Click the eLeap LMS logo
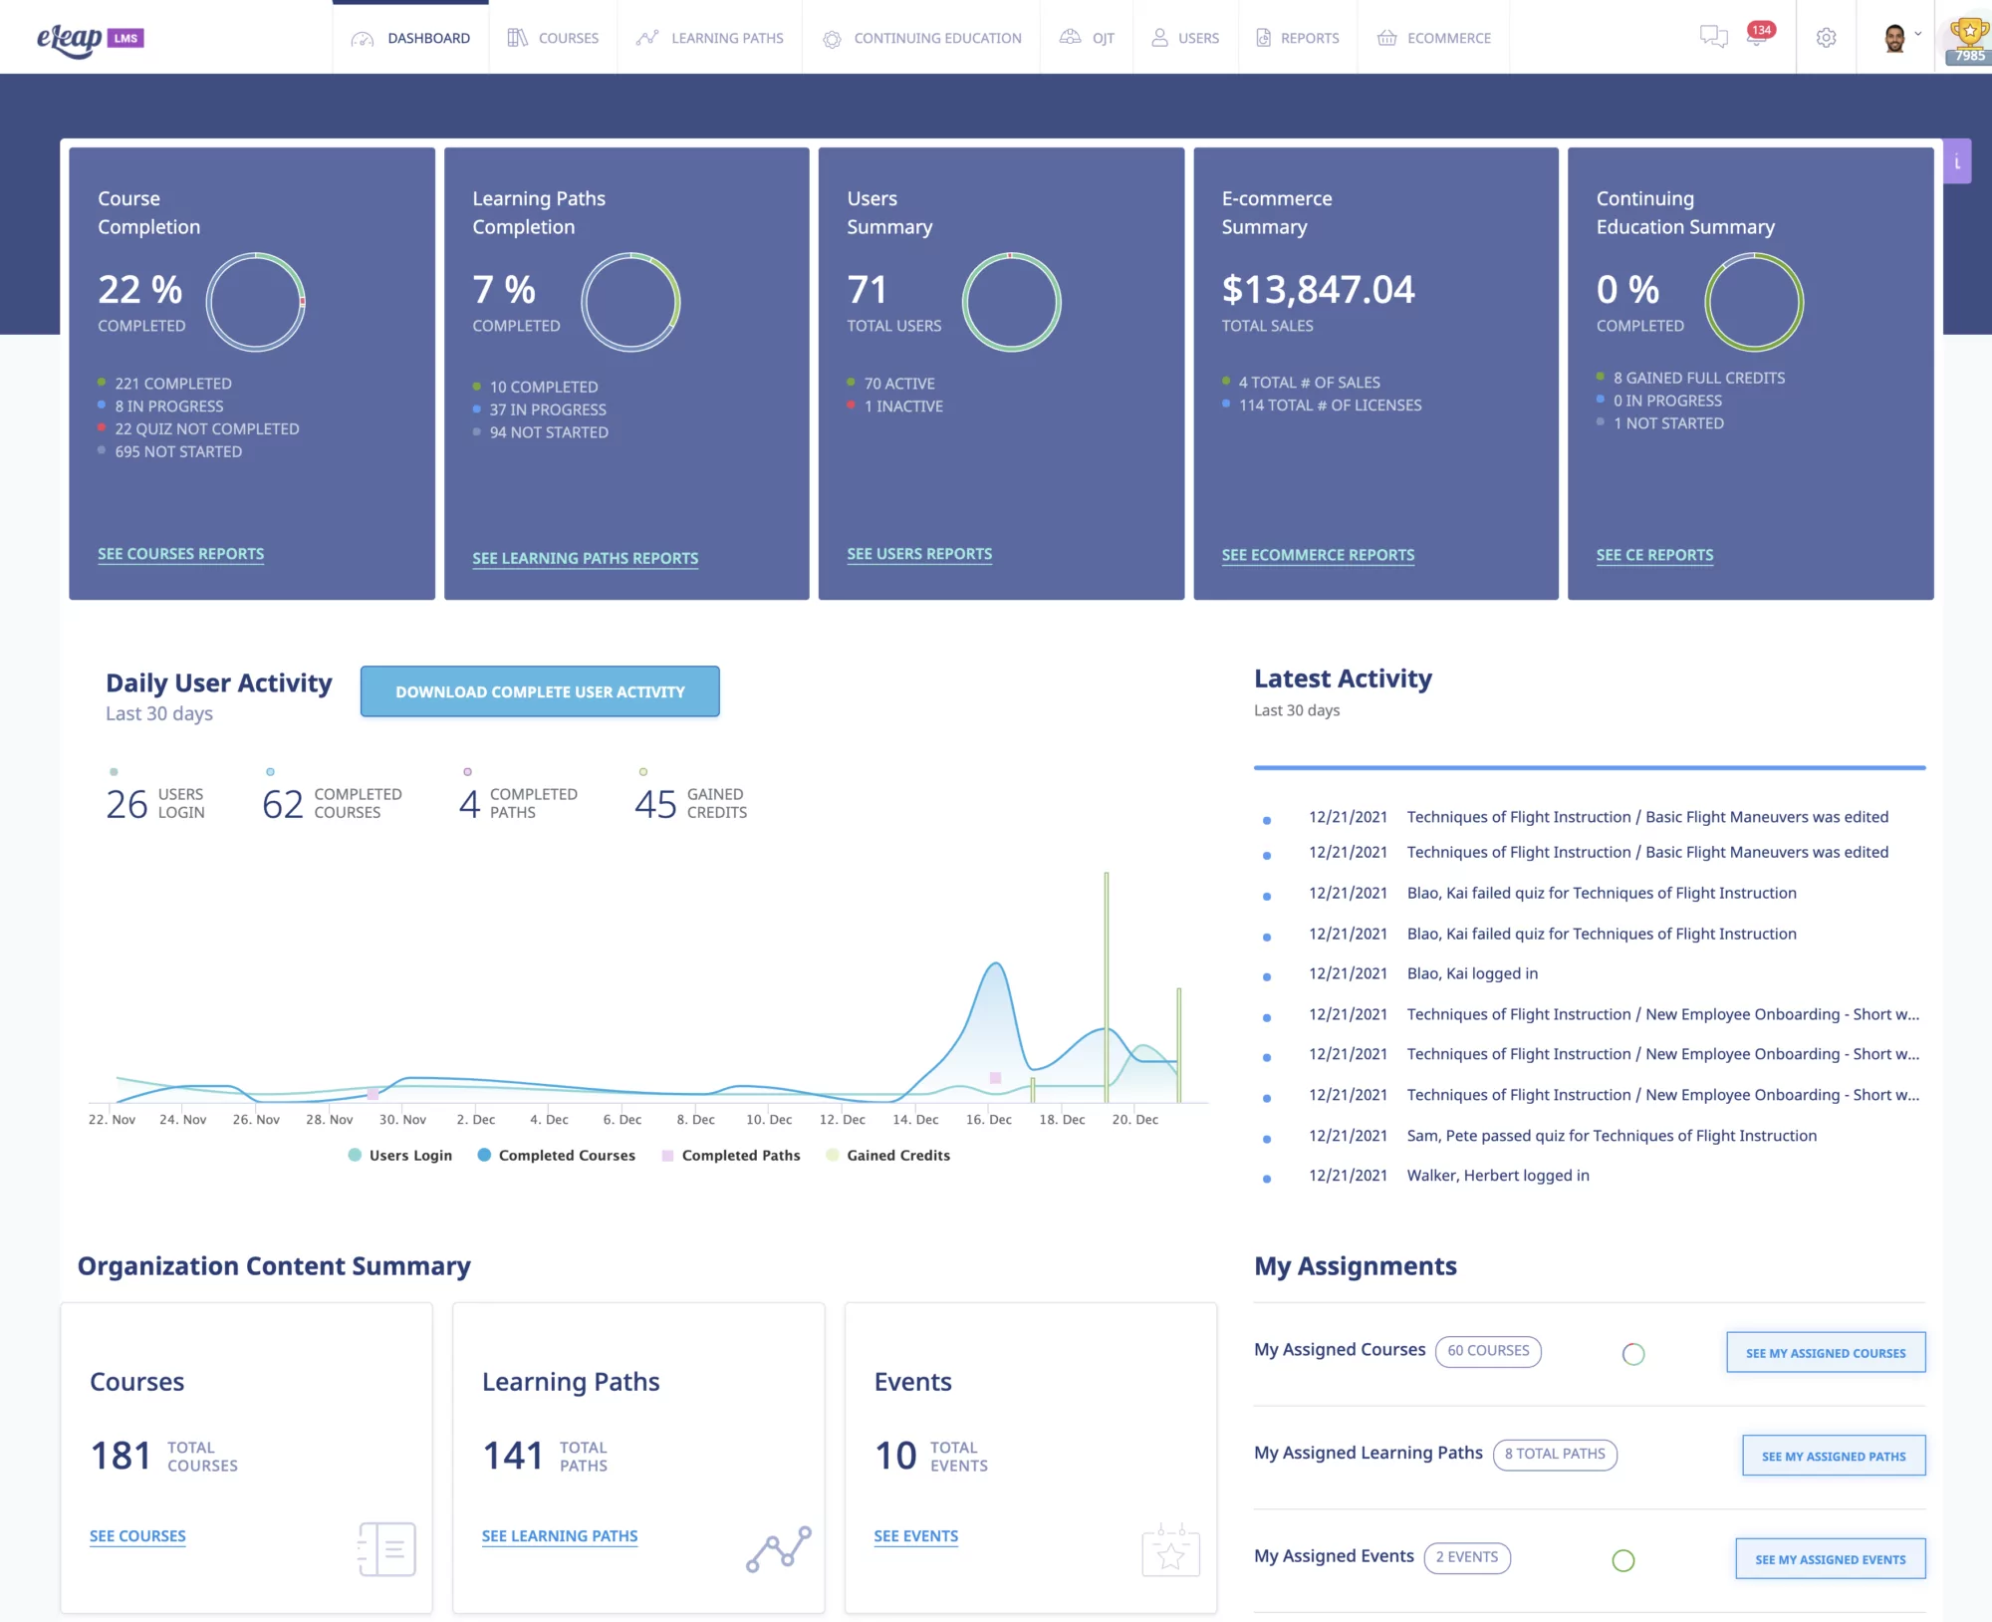This screenshot has height=1622, width=1992. click(91, 39)
